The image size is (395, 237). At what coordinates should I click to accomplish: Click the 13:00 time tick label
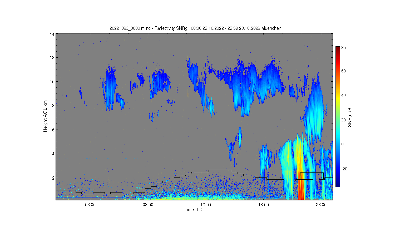click(x=206, y=205)
